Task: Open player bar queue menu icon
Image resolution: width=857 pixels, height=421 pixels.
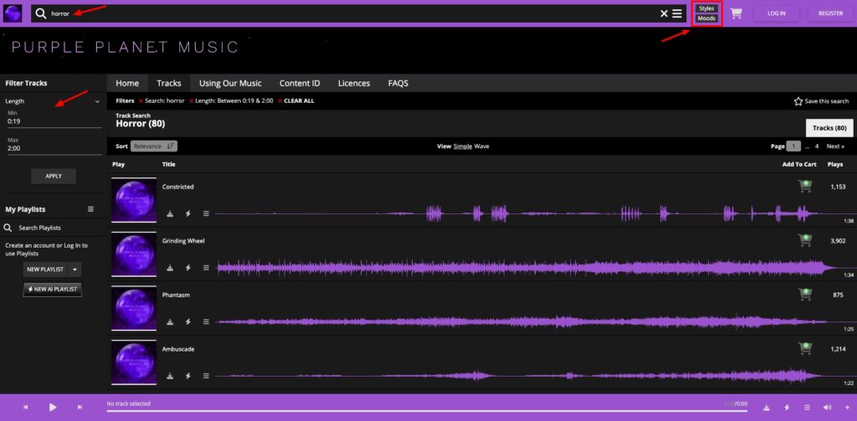Action: [807, 408]
